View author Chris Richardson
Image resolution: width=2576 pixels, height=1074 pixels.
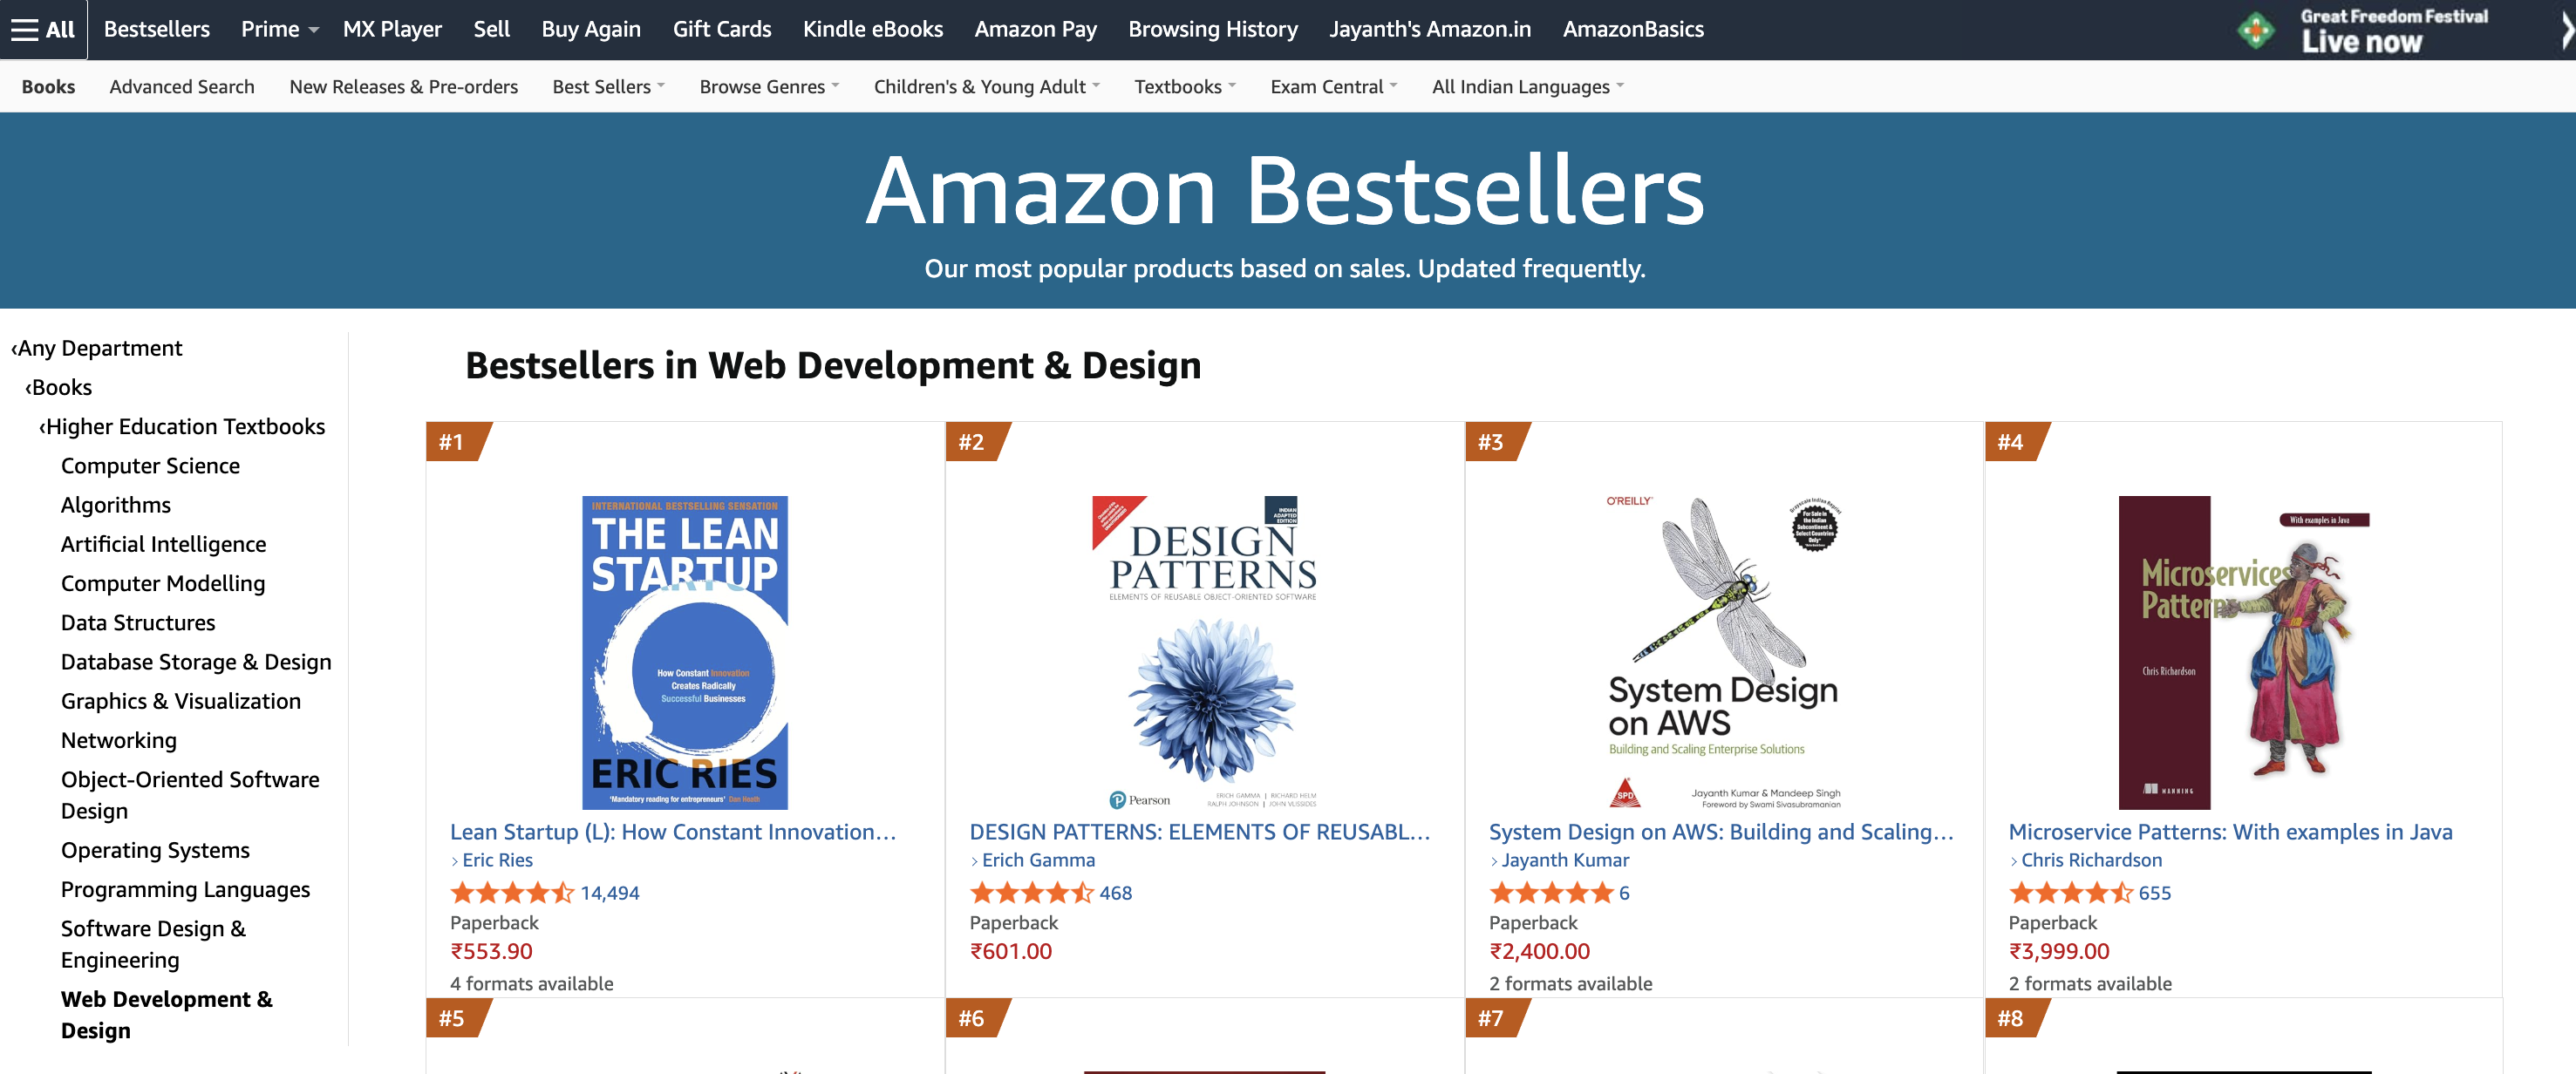pyautogui.click(x=2091, y=860)
